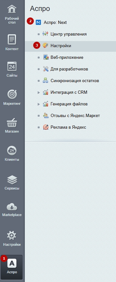Click the Маркетинг sidebar label
Image resolution: width=116 pixels, height=282 pixels.
pyautogui.click(x=12, y=103)
